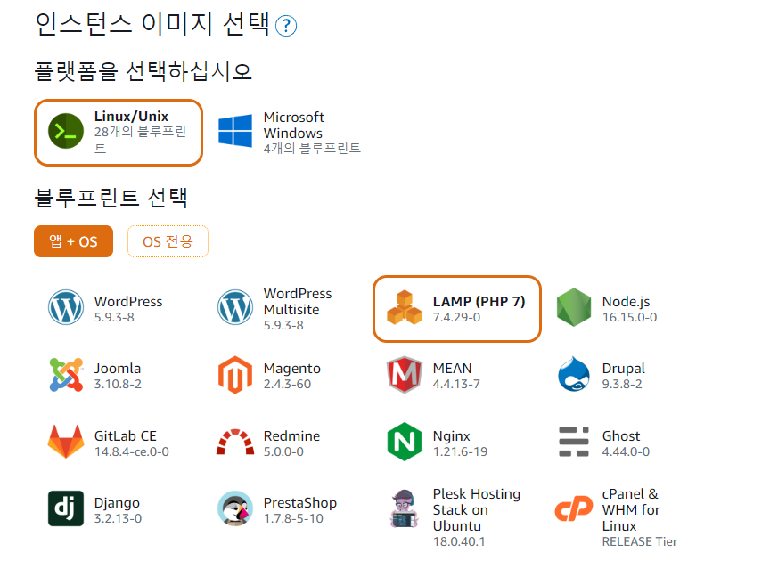Screen dimensions: 770x577
Task: Click the Magento name text
Action: click(x=291, y=369)
